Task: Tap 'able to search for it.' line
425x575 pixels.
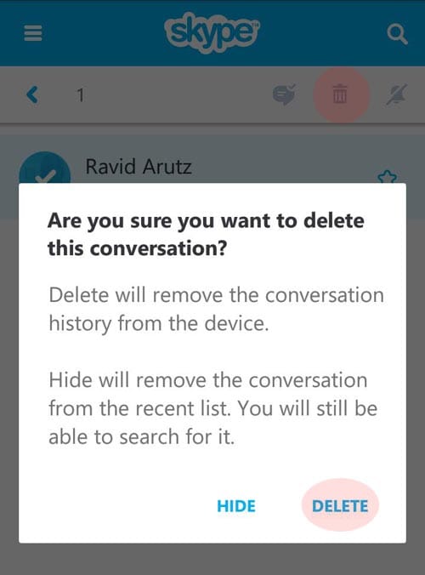Action: (x=141, y=436)
